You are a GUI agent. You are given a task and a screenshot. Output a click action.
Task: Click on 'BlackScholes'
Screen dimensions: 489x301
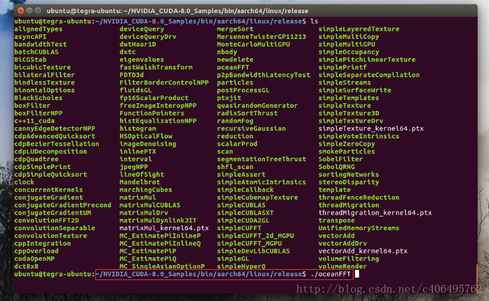[x=38, y=98]
